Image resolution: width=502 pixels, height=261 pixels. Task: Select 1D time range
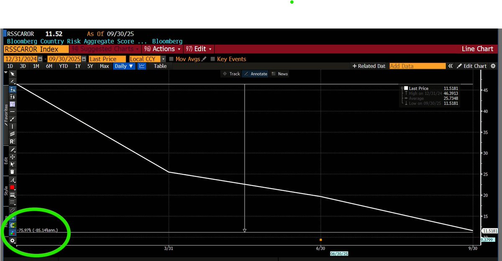coord(10,66)
